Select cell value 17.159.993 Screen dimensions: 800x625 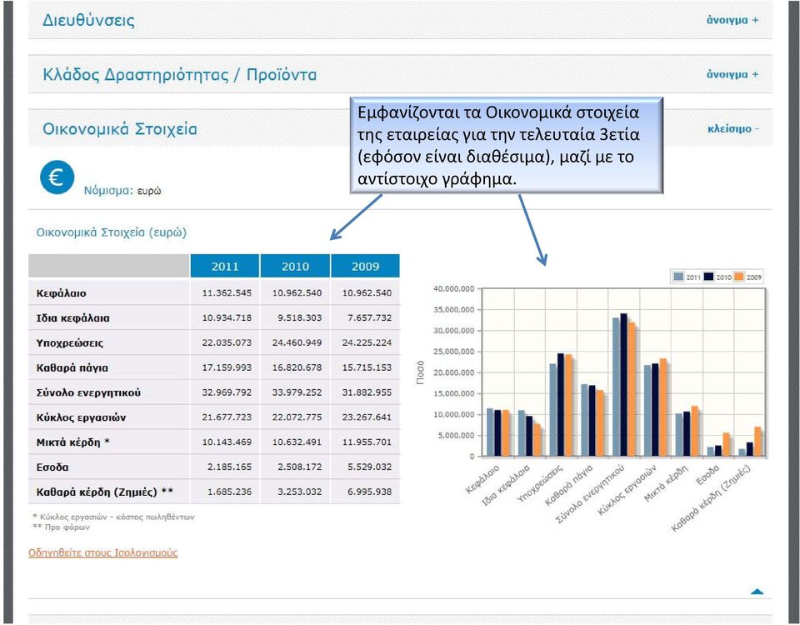tap(227, 367)
